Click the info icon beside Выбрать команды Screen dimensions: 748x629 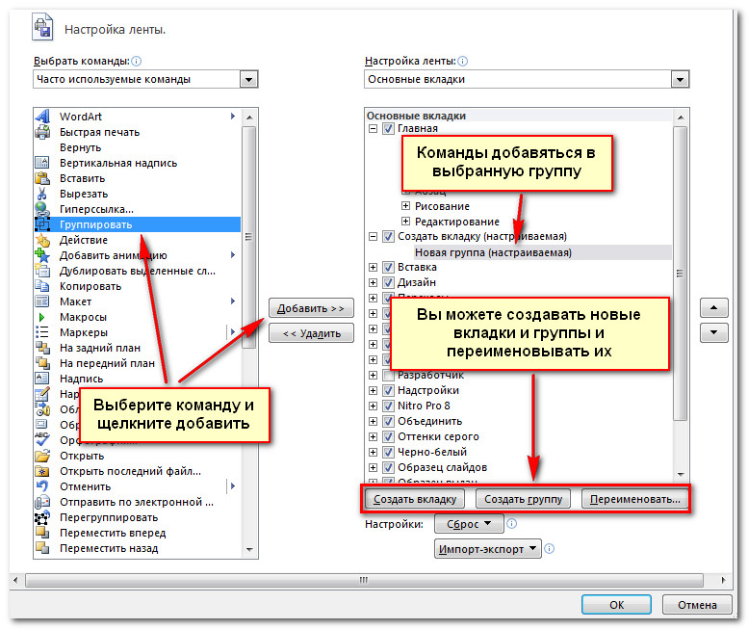tap(136, 60)
